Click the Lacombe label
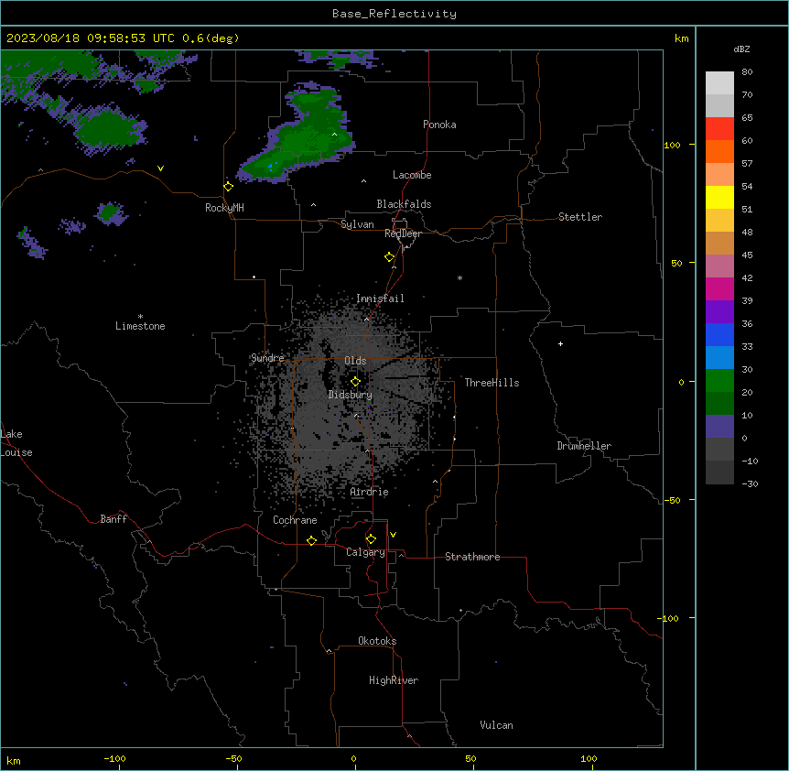The image size is (789, 771). [412, 175]
